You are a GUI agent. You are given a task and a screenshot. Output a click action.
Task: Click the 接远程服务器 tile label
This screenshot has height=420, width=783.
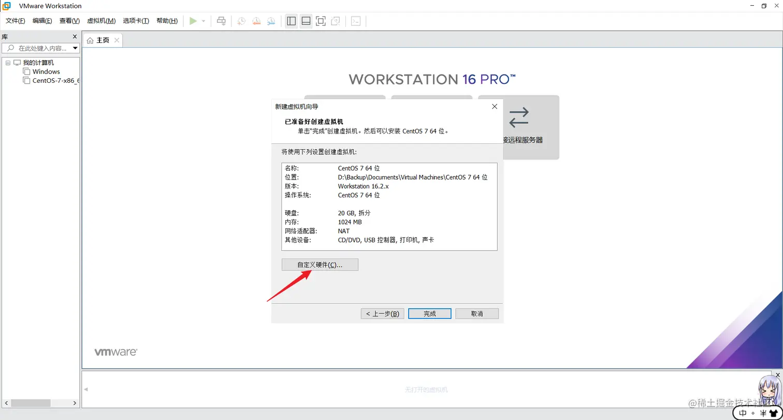(x=523, y=140)
